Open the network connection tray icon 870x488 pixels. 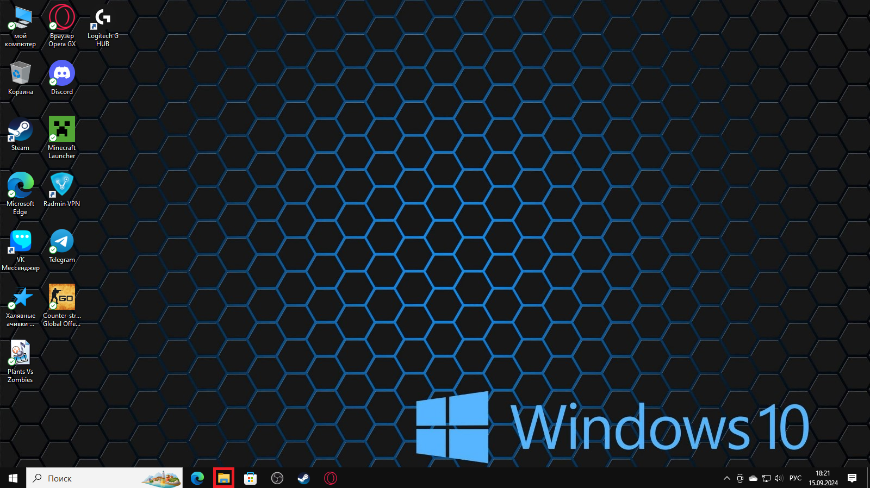[x=766, y=478]
